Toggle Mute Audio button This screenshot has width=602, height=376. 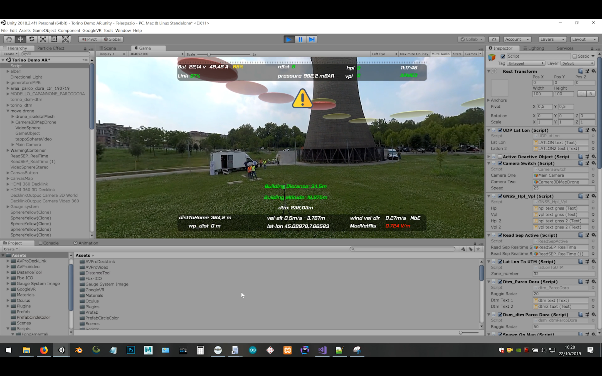[x=441, y=54]
